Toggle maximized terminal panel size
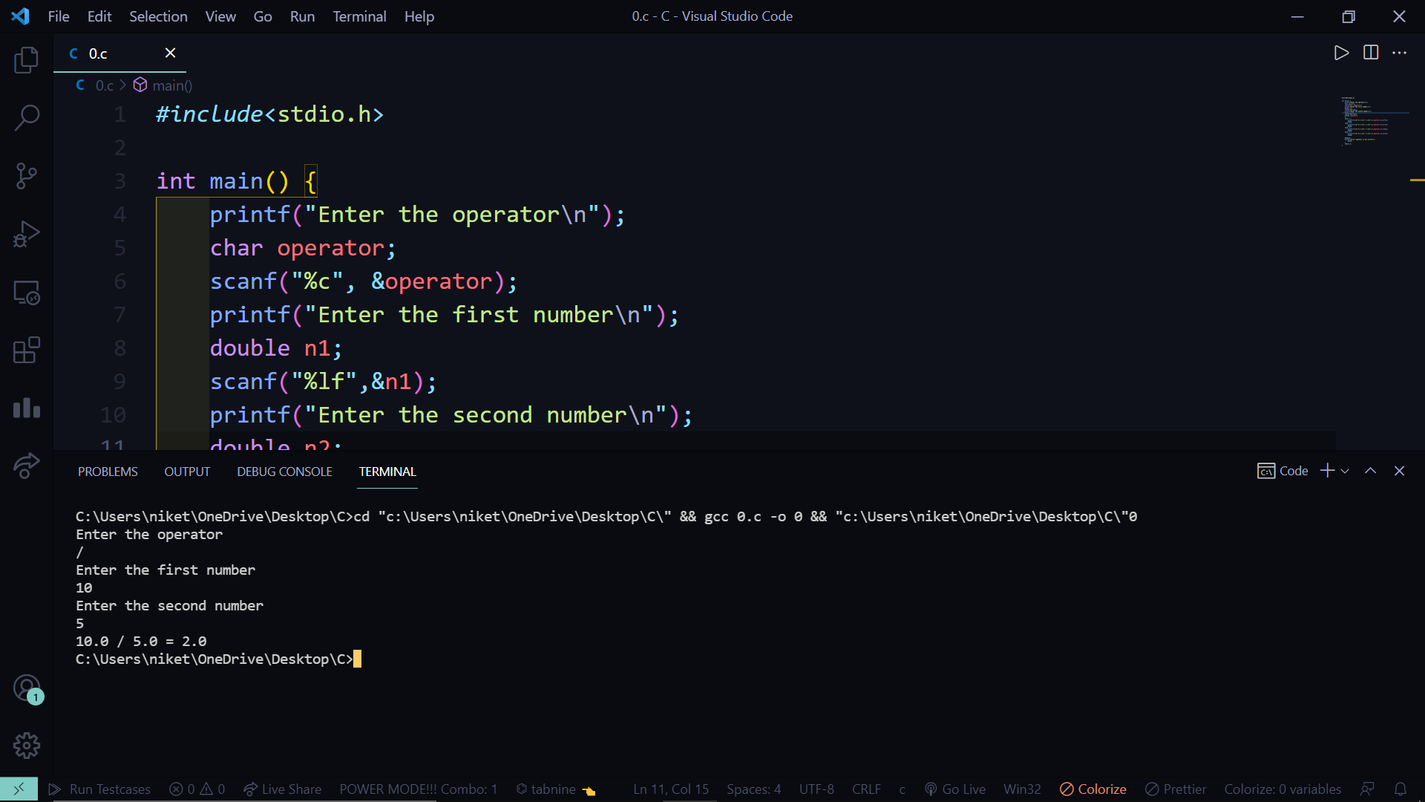The width and height of the screenshot is (1425, 802). 1370,471
